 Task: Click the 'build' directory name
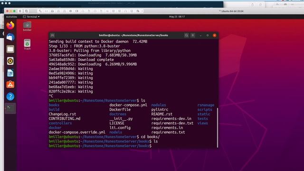(x=54, y=110)
